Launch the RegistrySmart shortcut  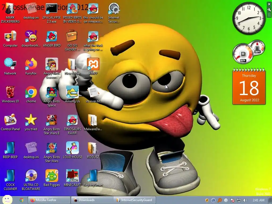click(93, 178)
